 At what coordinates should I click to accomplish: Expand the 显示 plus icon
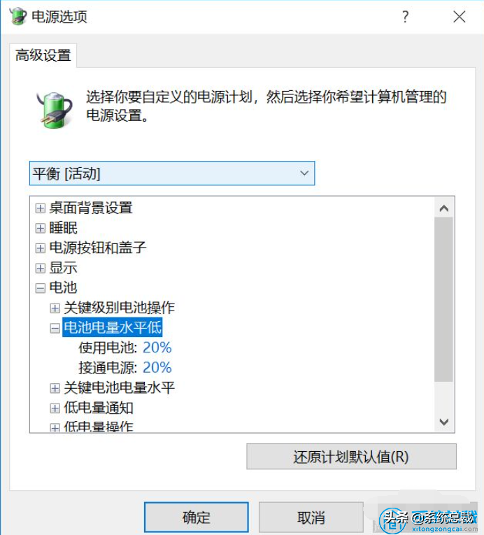[x=41, y=268]
